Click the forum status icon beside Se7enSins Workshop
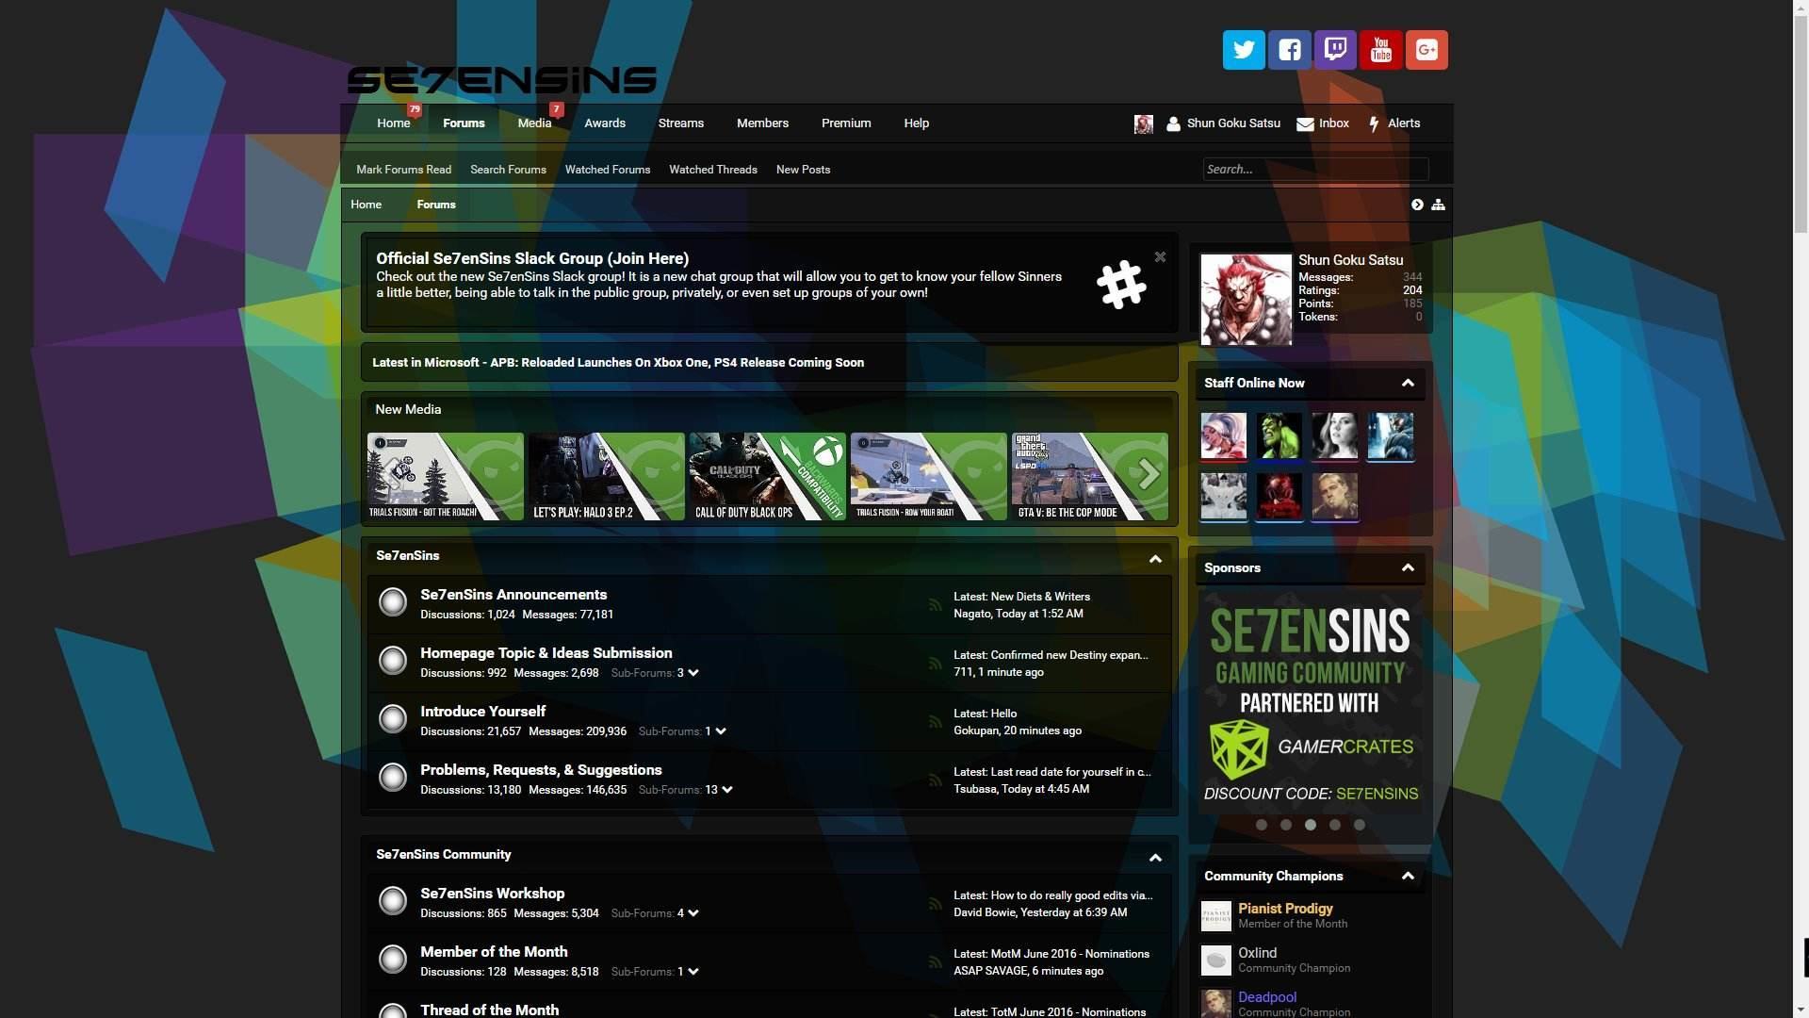This screenshot has height=1018, width=1809. click(x=393, y=900)
